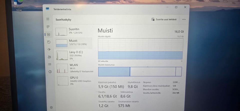Click the Muistin käyttö usage graph

click(140, 49)
